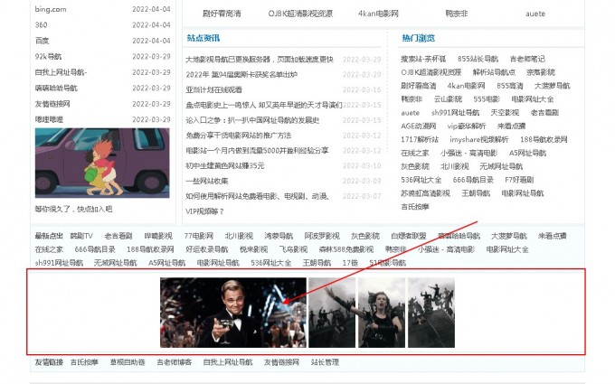Viewport: 615px width, 384px height.
Task: Open the 亚当计划在线观看 article
Action: [x=213, y=89]
